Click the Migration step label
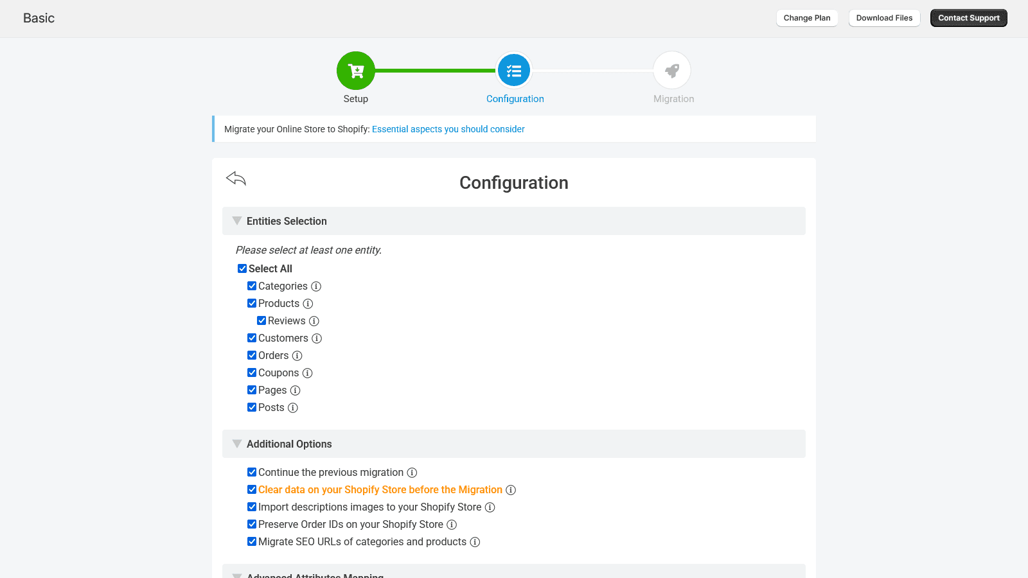1028x578 pixels. (x=674, y=99)
